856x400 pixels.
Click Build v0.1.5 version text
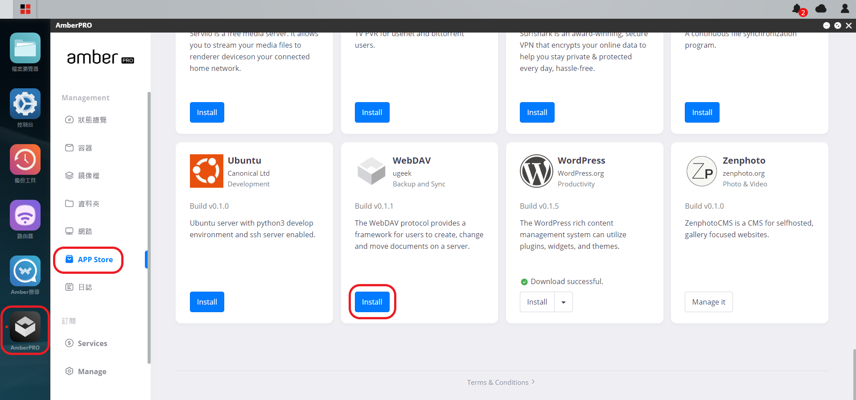539,206
